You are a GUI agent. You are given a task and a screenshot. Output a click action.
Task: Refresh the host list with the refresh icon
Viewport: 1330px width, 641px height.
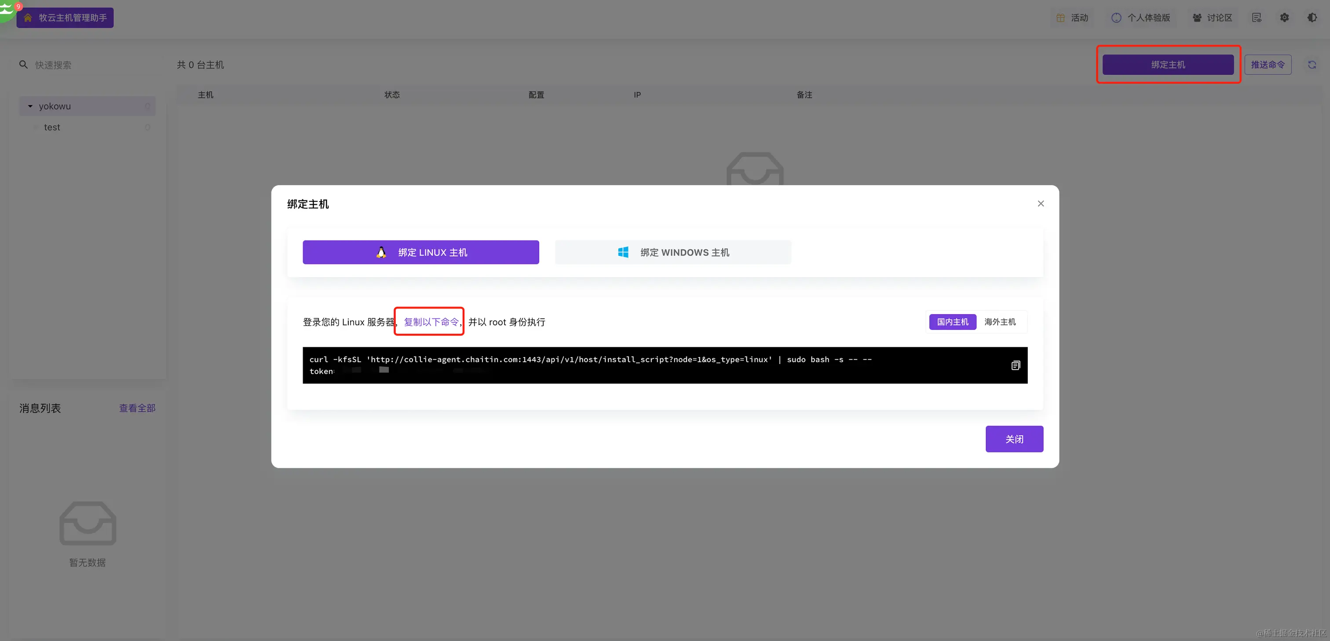(x=1313, y=64)
